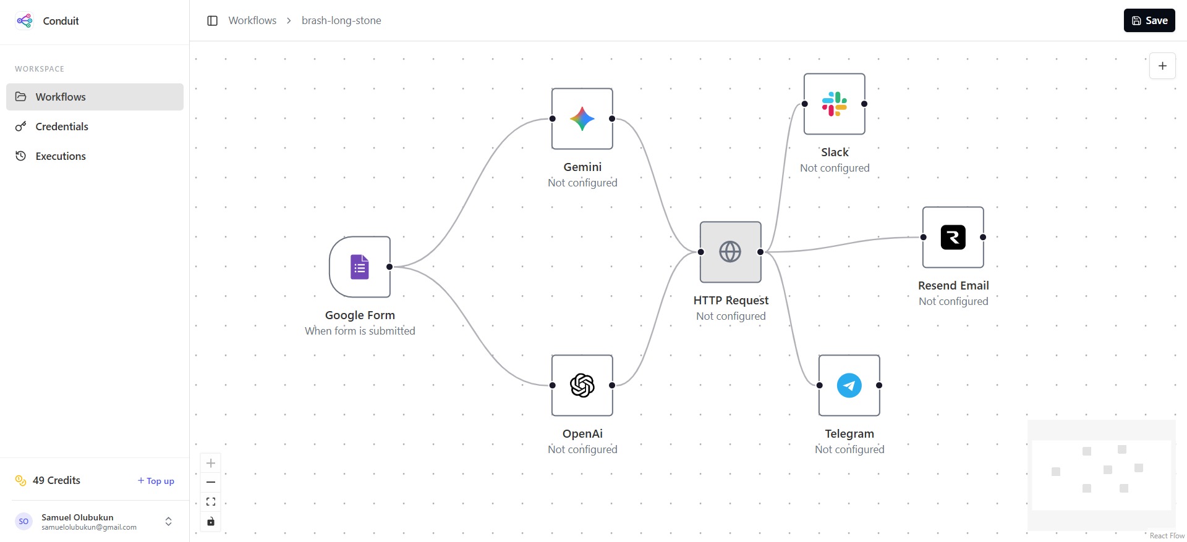
Task: Open Workflows in the sidebar
Action: 95,97
